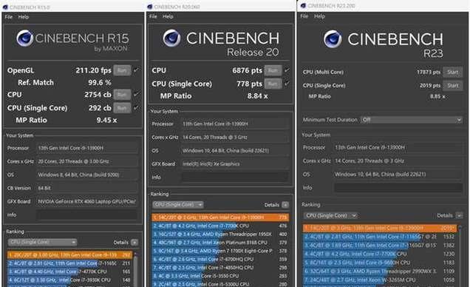470x287 pixels.
Task: Run the CPU (Single Core) test in R15
Action: tap(122, 108)
